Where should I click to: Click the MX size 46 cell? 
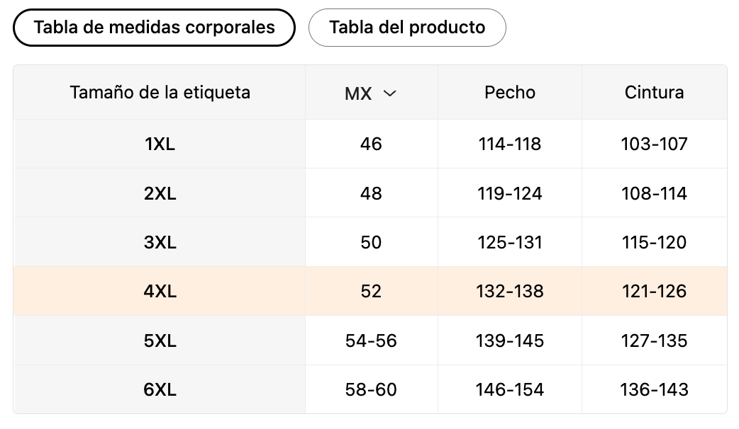click(x=371, y=144)
